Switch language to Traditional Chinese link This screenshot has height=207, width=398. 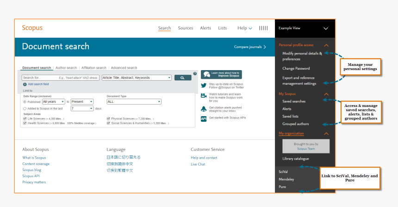(119, 171)
